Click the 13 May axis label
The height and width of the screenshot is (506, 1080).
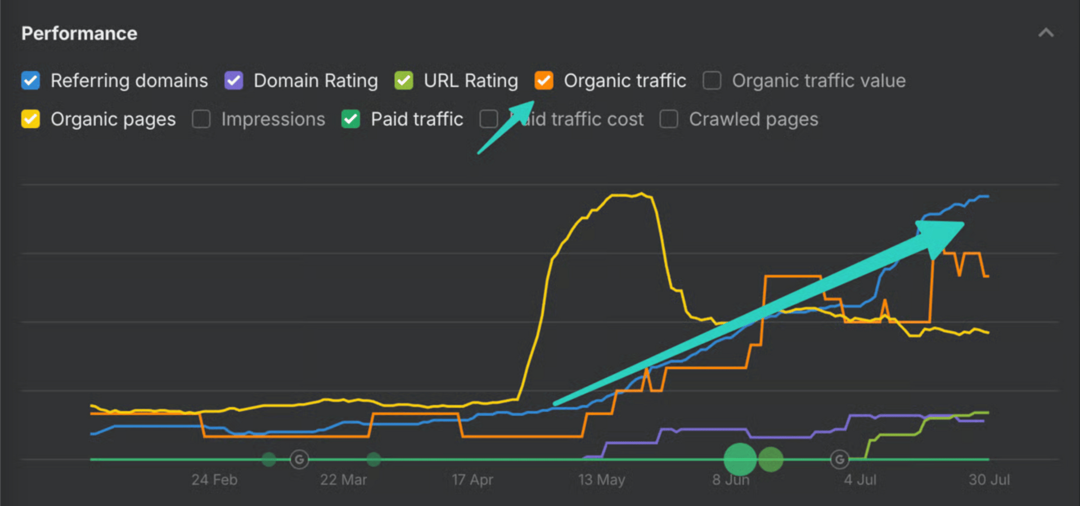(x=602, y=480)
